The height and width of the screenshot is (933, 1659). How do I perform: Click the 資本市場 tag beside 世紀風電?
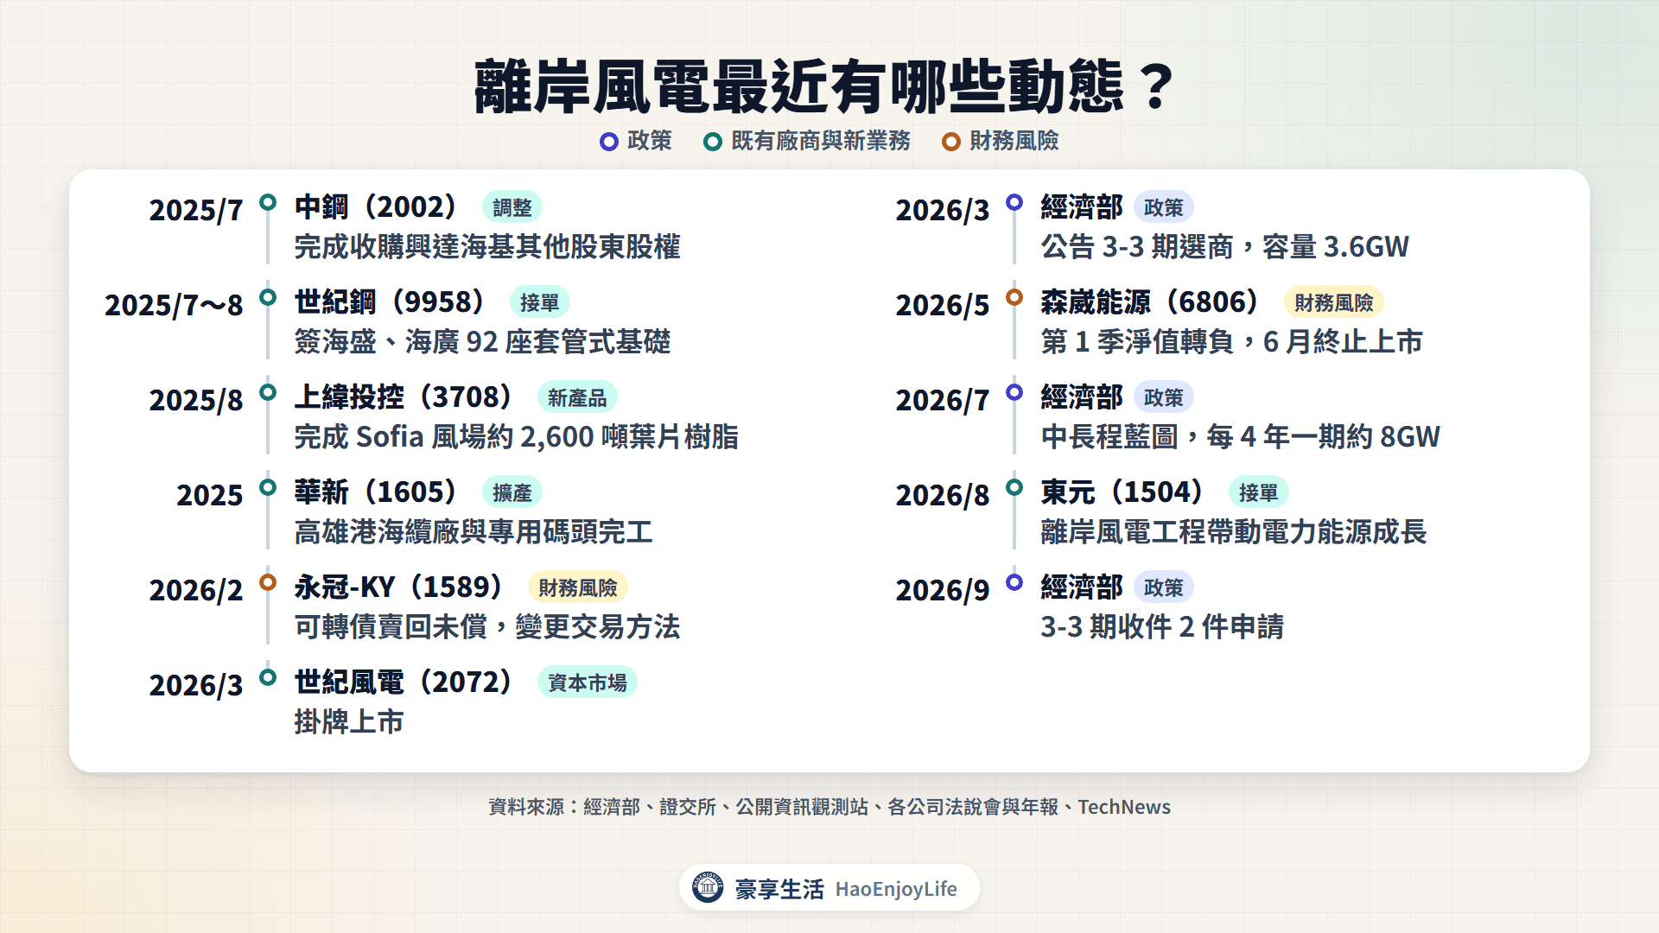588,682
